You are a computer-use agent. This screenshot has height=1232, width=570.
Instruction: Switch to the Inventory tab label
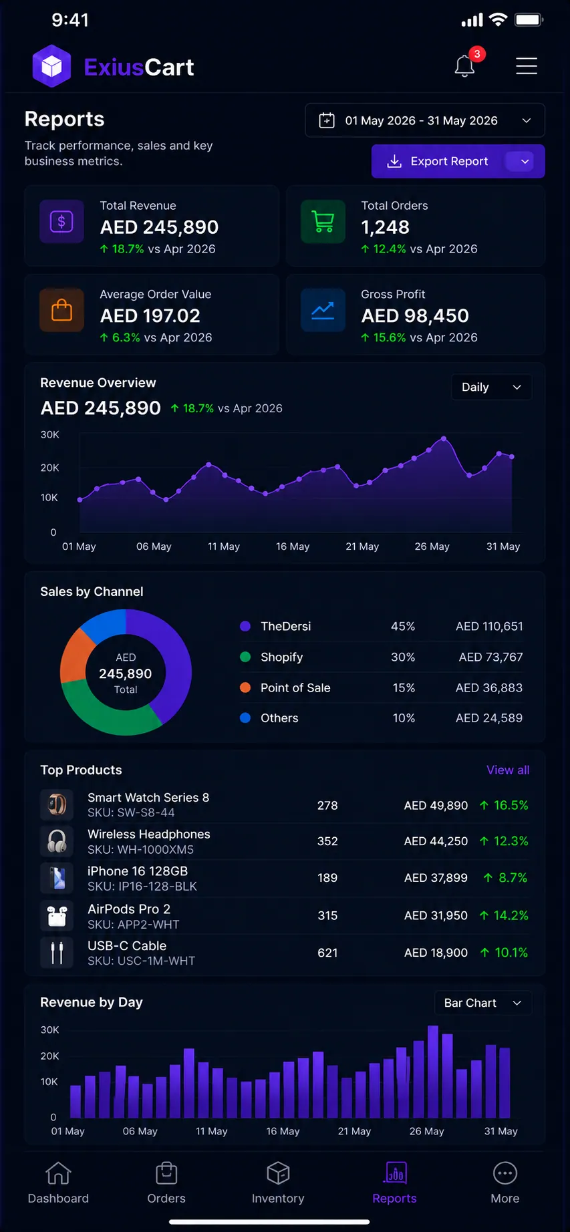coord(278,1199)
